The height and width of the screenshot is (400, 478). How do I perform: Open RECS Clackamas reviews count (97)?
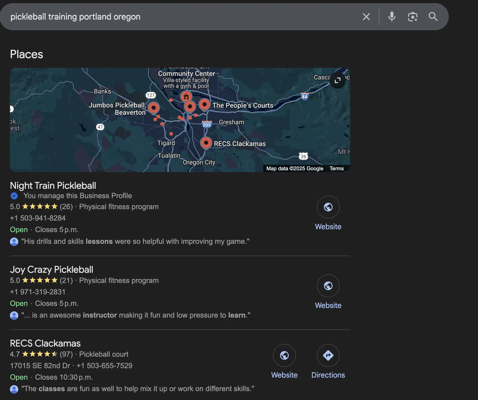[x=66, y=354]
